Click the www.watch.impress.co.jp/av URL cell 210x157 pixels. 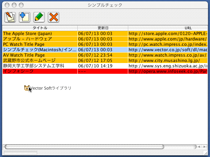[x=168, y=55]
